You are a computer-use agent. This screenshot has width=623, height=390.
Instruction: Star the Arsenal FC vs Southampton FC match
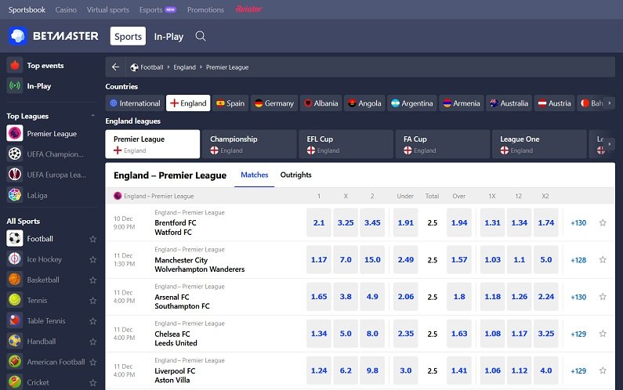[x=603, y=297]
